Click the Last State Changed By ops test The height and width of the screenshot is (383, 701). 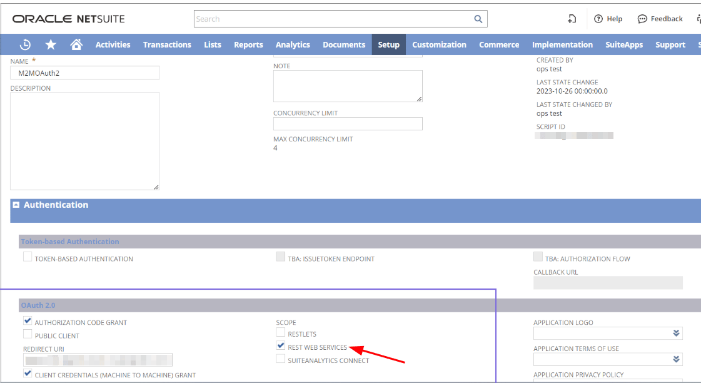click(x=549, y=114)
